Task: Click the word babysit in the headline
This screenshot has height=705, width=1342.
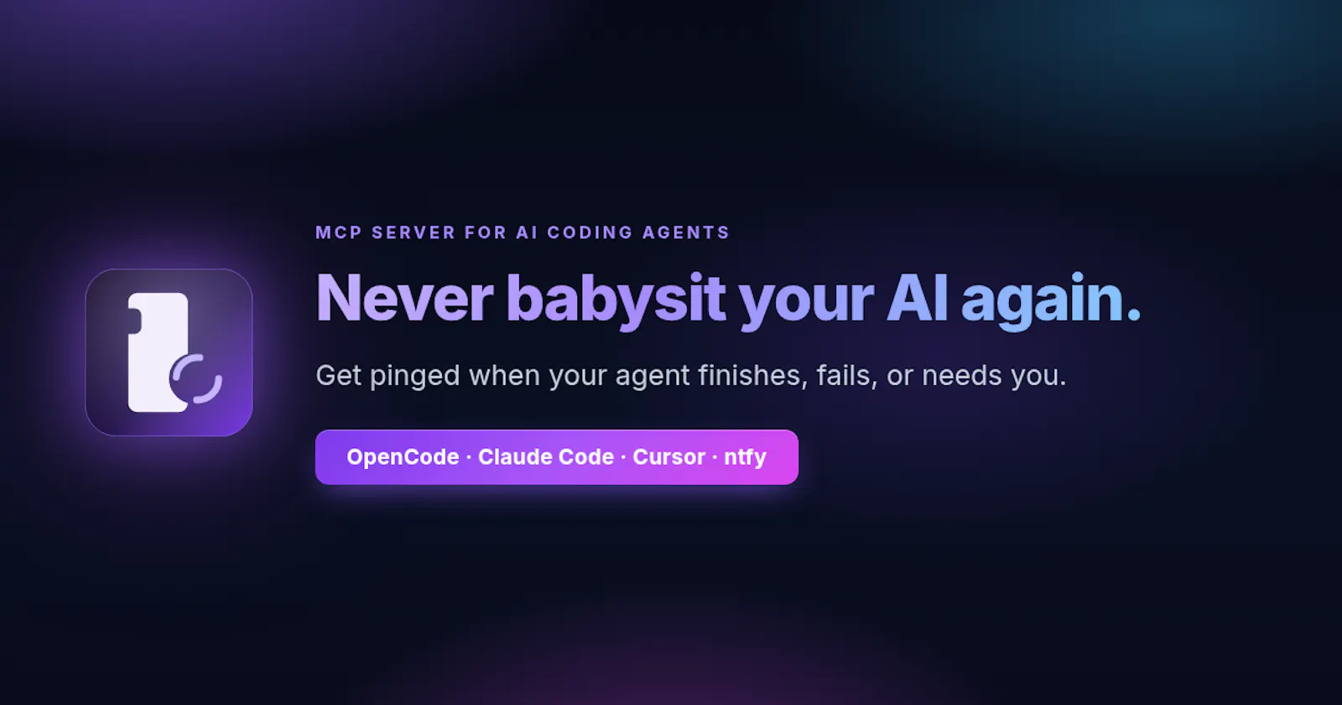Action: tap(616, 300)
